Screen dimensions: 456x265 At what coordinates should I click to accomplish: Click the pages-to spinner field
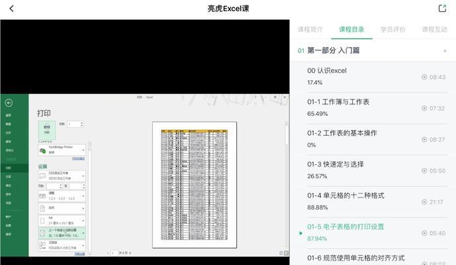tap(77, 186)
